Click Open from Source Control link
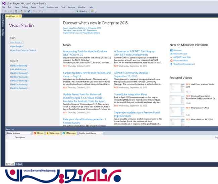 tap(23, 50)
